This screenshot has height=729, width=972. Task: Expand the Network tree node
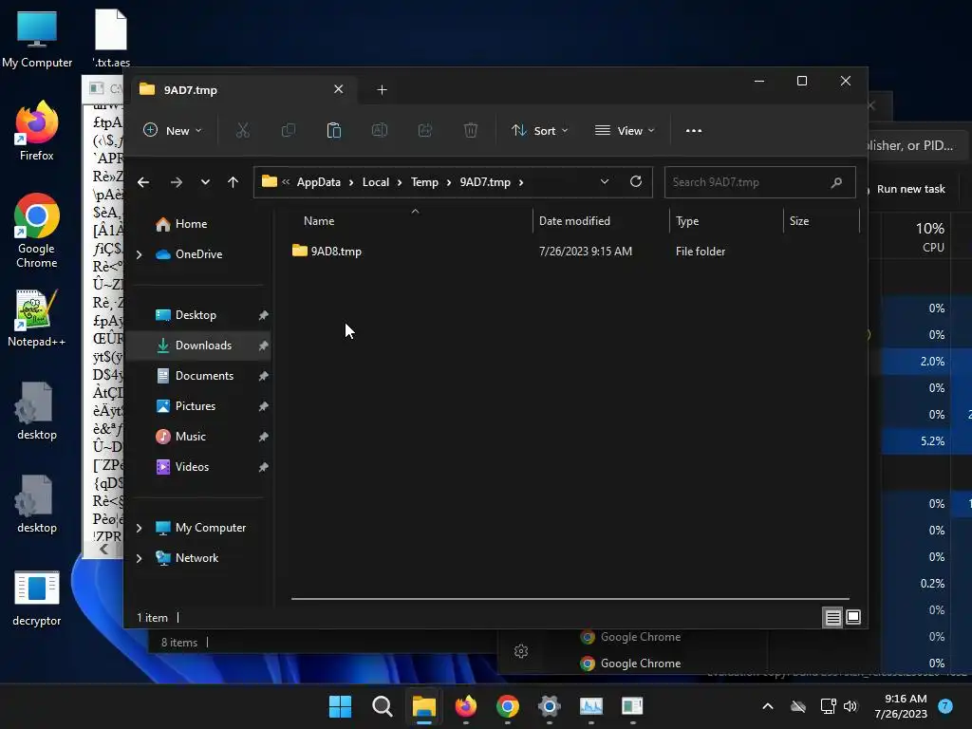coord(139,558)
